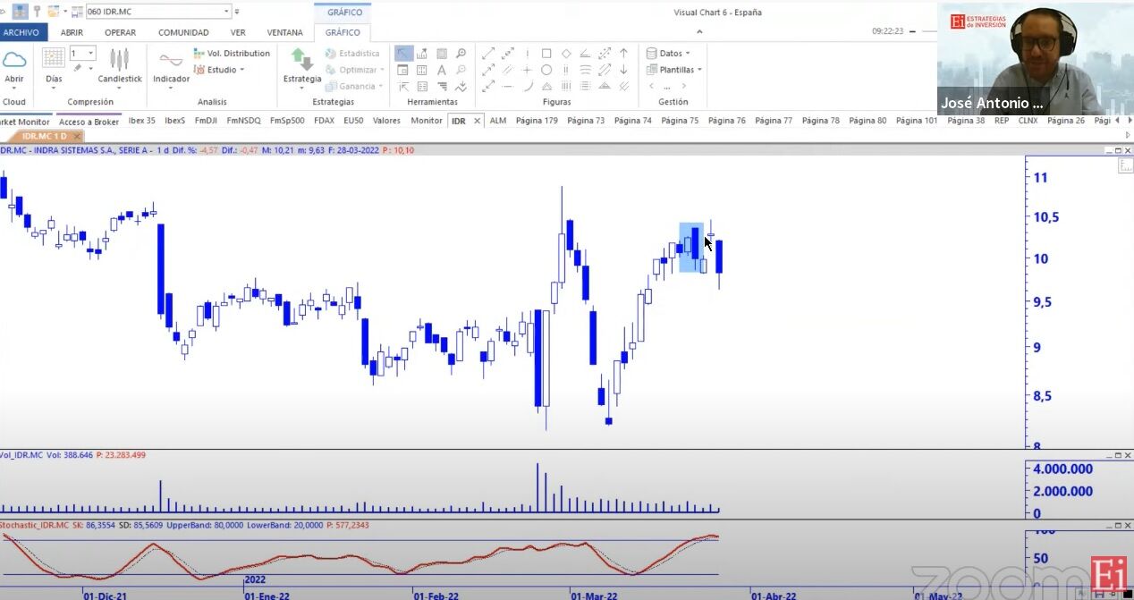Open the FDAX page tab

(324, 121)
